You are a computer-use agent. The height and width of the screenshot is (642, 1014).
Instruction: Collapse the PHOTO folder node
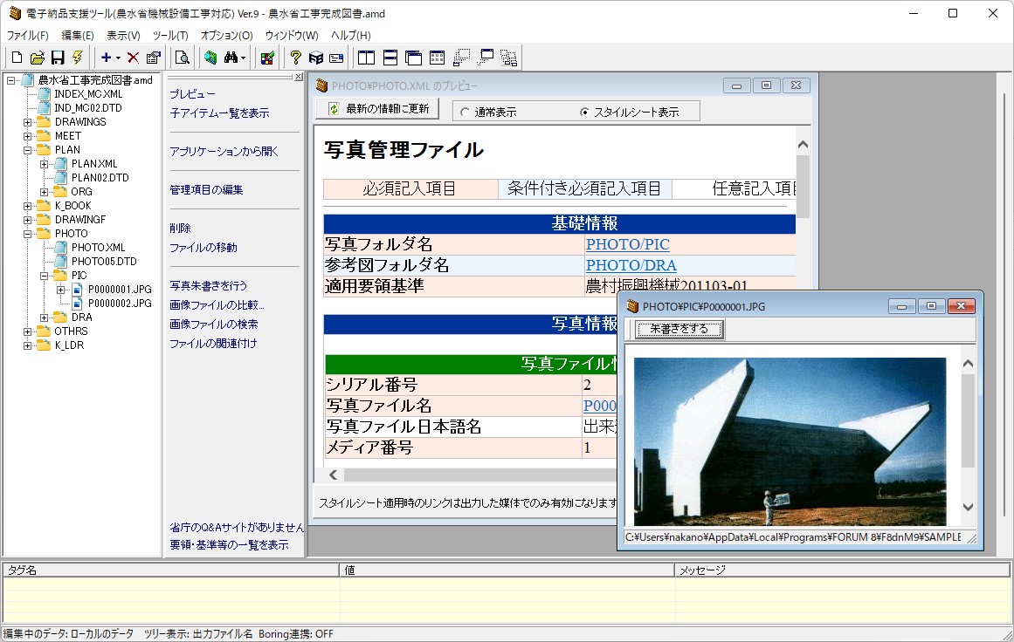pyautogui.click(x=28, y=234)
